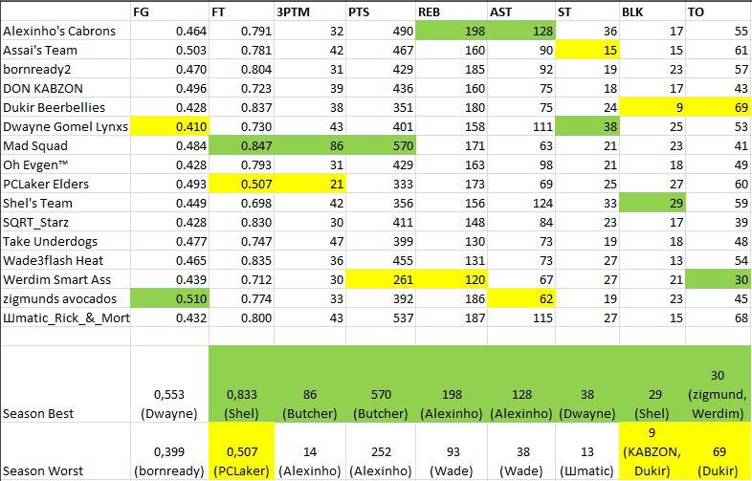Select the 3PTM header cell
The width and height of the screenshot is (752, 481).
tap(310, 11)
